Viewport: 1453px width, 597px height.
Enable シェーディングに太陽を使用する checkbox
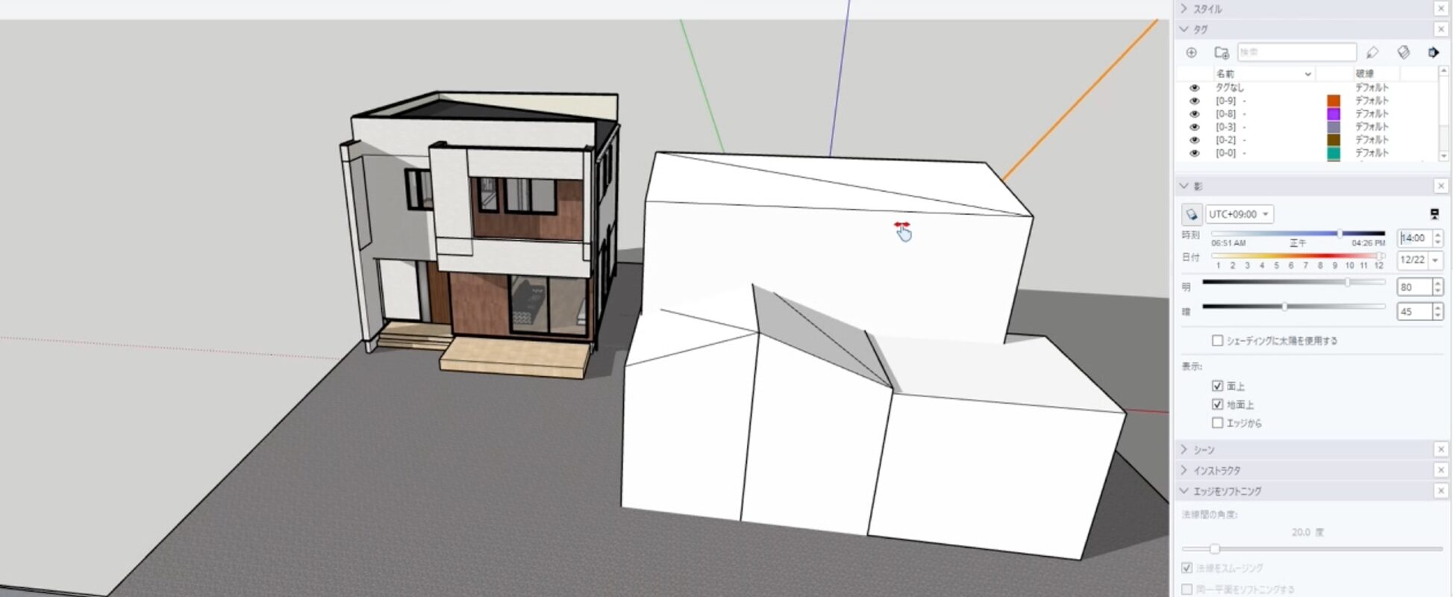pos(1217,341)
